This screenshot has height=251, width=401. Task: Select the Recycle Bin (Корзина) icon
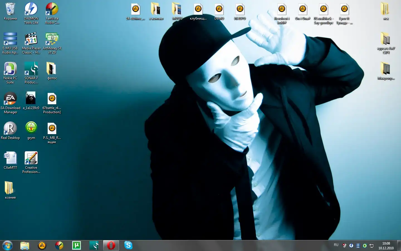point(10,10)
